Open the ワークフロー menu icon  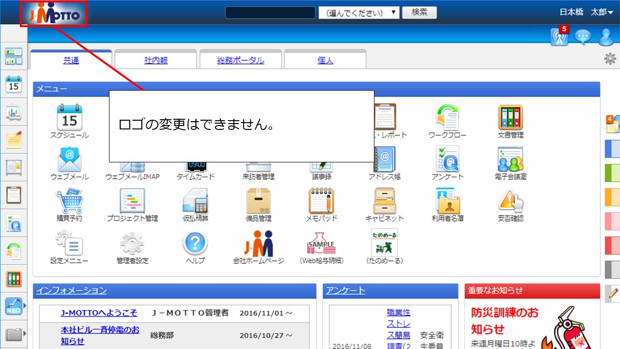pos(447,118)
